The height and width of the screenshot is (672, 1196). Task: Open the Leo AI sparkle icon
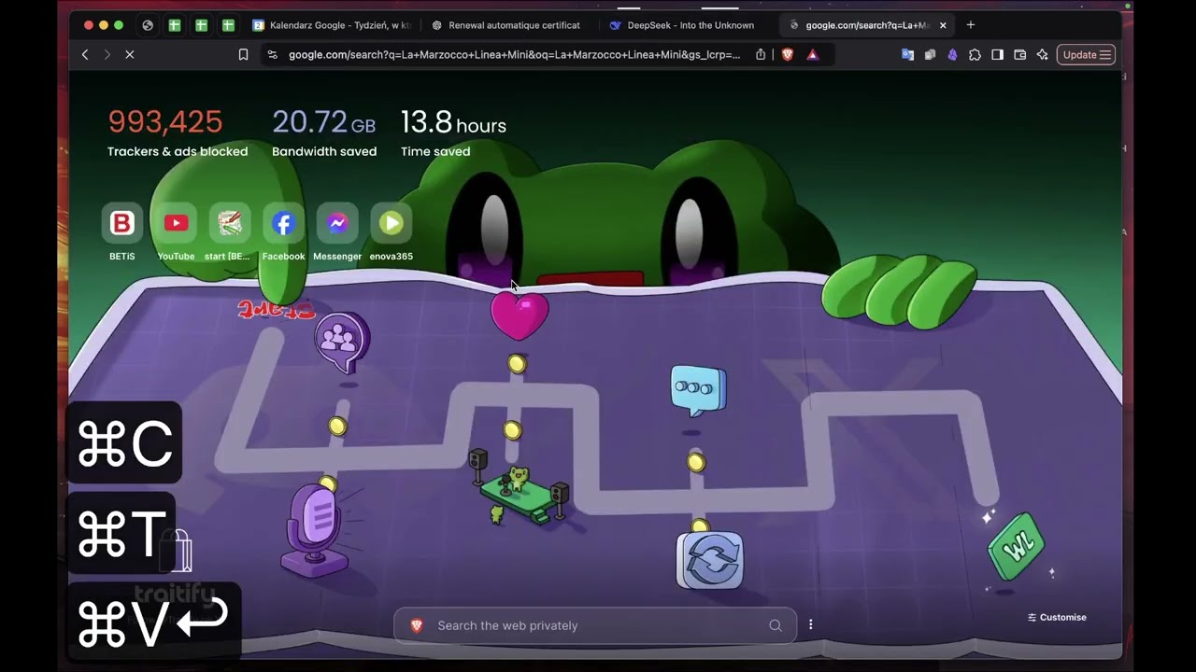pyautogui.click(x=1042, y=55)
